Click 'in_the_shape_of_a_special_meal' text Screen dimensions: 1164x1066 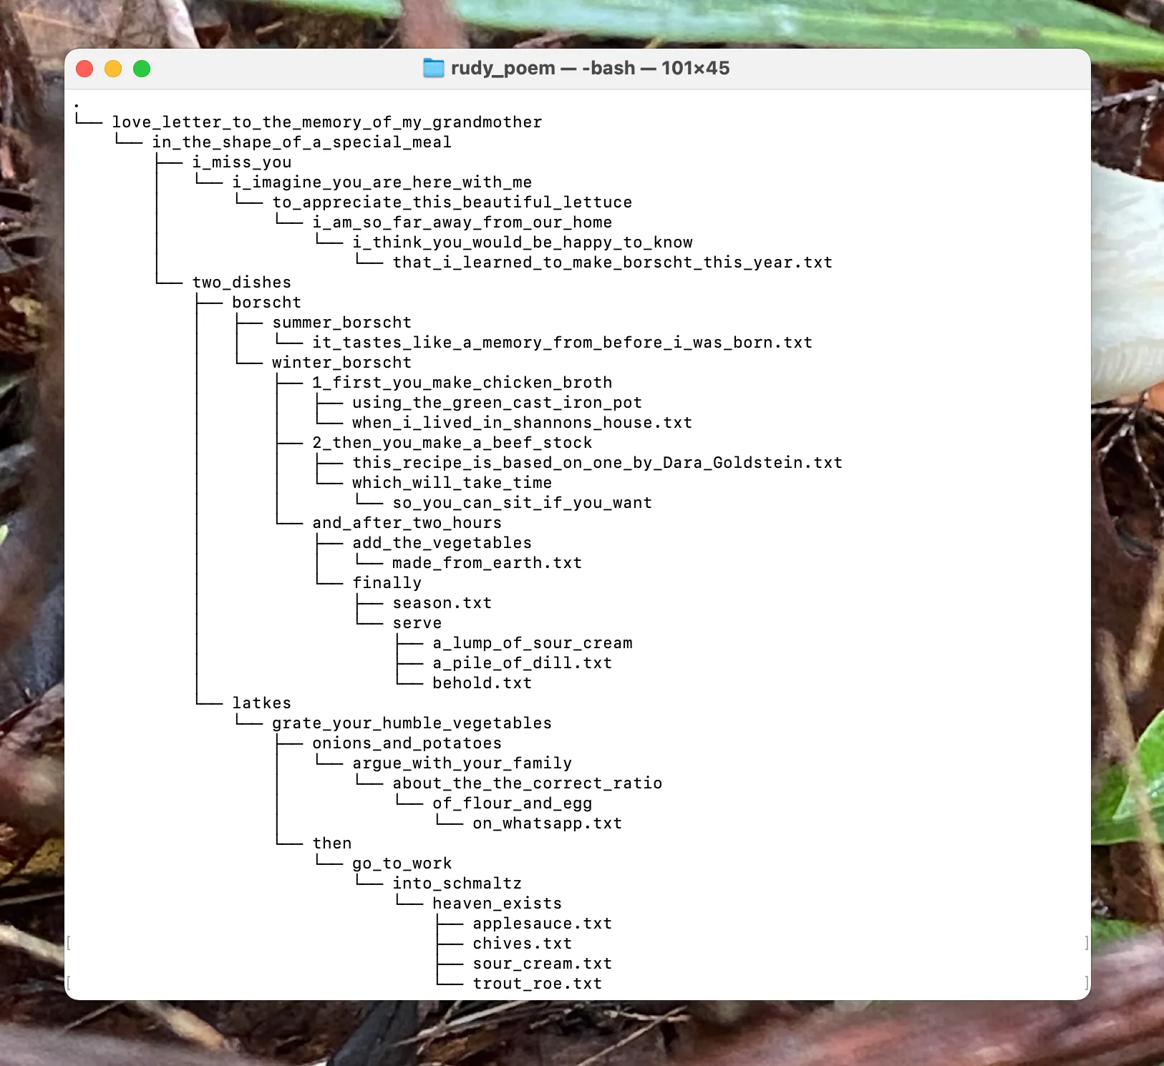click(301, 142)
